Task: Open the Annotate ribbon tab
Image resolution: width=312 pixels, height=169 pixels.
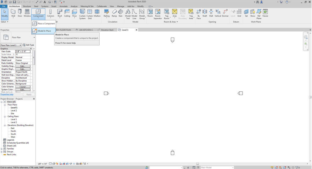Action: [x=63, y=6]
